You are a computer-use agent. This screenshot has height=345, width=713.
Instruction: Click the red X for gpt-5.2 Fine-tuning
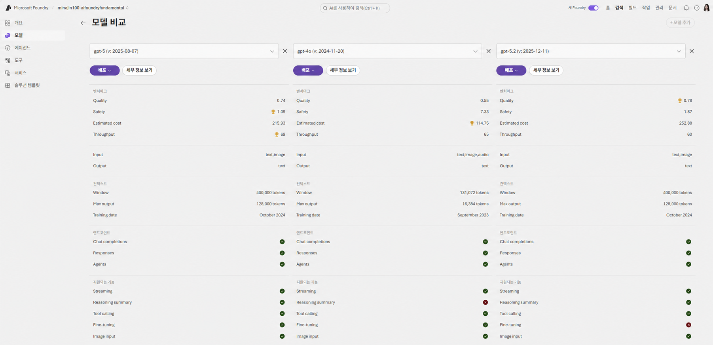click(689, 325)
